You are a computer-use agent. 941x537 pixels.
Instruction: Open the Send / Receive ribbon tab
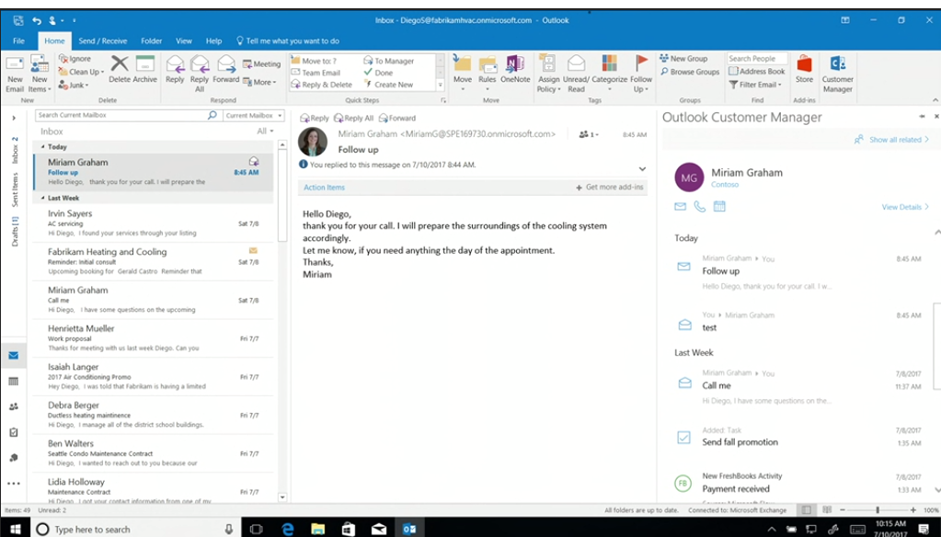point(102,41)
